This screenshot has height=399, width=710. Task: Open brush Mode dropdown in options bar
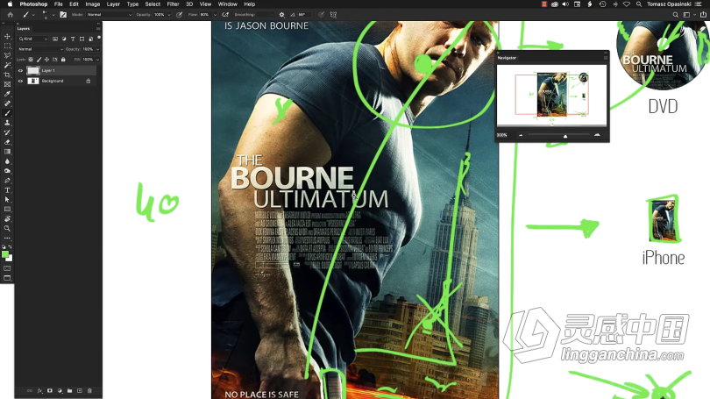point(109,15)
